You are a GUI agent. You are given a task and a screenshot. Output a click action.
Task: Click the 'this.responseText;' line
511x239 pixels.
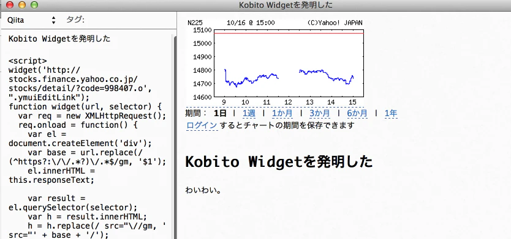tap(51, 180)
